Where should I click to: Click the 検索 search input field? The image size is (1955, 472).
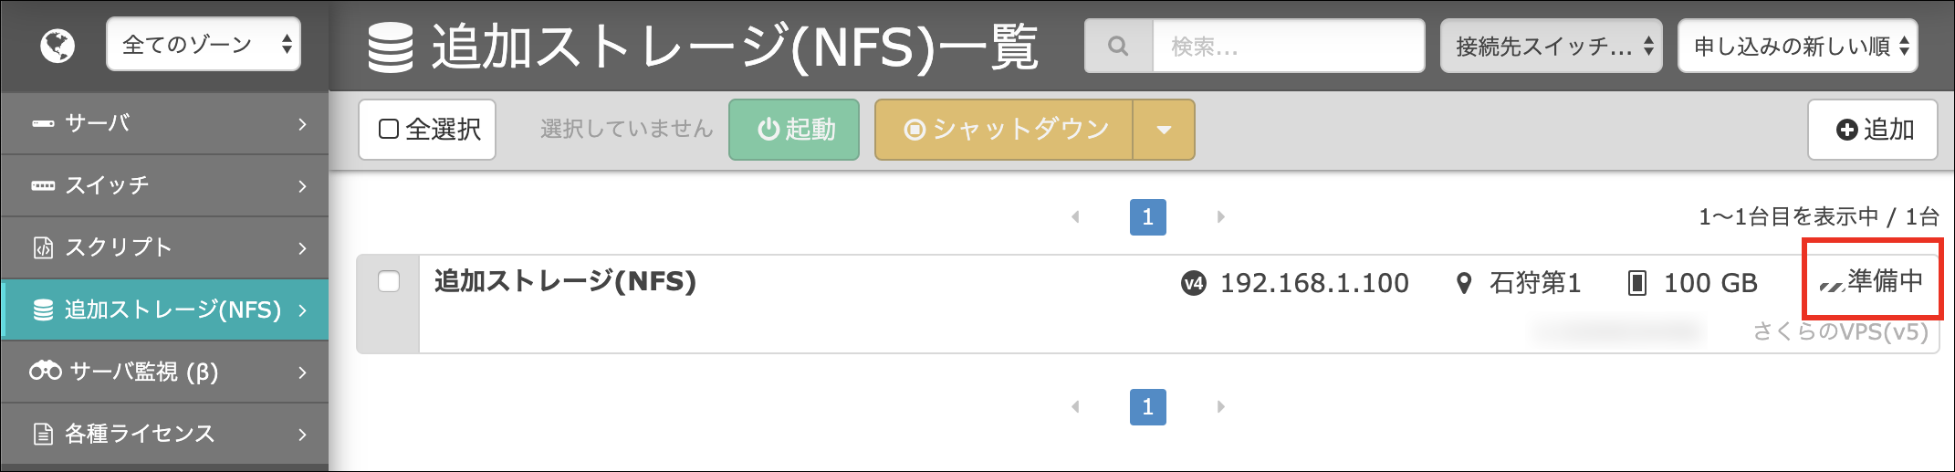coord(1289,46)
